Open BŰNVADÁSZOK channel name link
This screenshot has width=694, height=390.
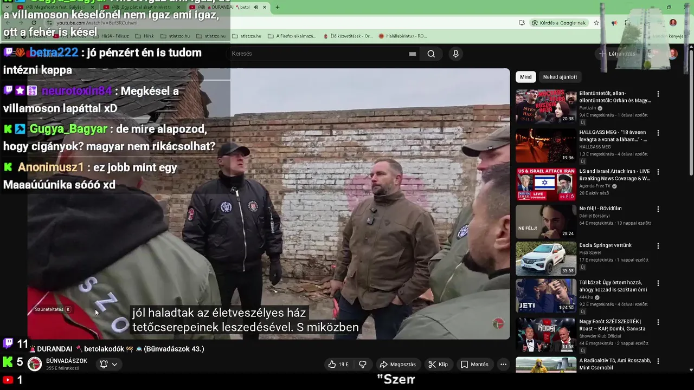tap(67, 361)
